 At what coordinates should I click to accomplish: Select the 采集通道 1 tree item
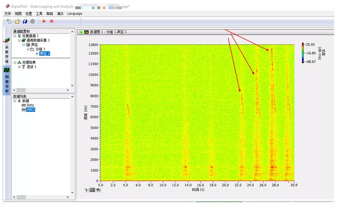30,36
